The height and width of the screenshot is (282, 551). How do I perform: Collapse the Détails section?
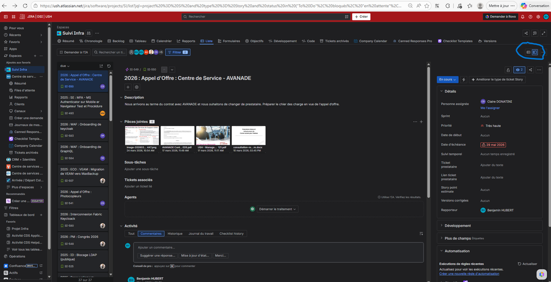pos(442,91)
